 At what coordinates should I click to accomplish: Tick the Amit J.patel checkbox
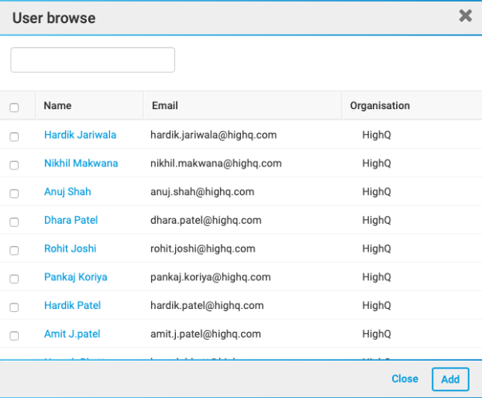click(x=14, y=335)
